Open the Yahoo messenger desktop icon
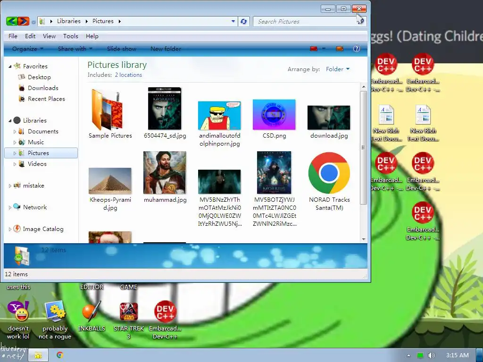Image resolution: width=483 pixels, height=362 pixels. coord(18,320)
